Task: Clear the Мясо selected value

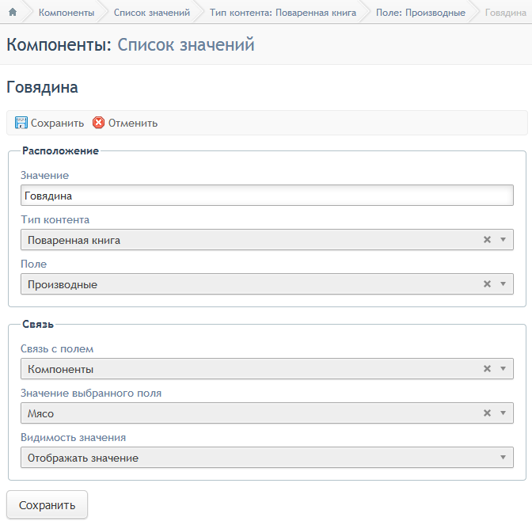Action: pyautogui.click(x=487, y=413)
